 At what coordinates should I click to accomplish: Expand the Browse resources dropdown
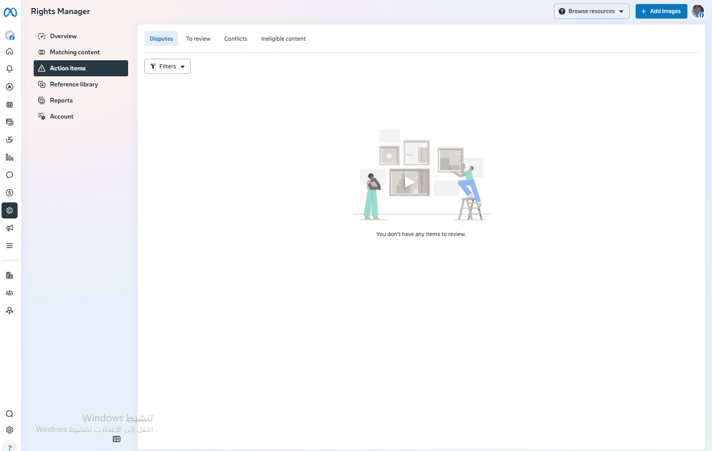click(591, 11)
